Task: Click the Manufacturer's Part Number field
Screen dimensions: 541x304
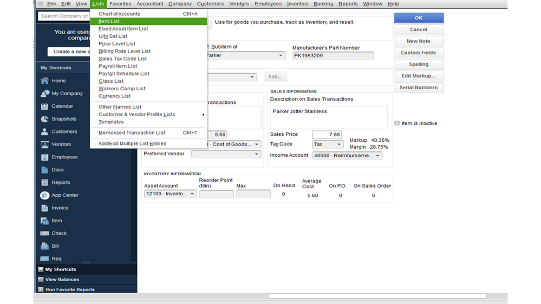Action: click(333, 56)
